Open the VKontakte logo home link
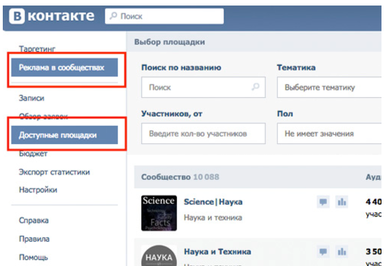 52,17
